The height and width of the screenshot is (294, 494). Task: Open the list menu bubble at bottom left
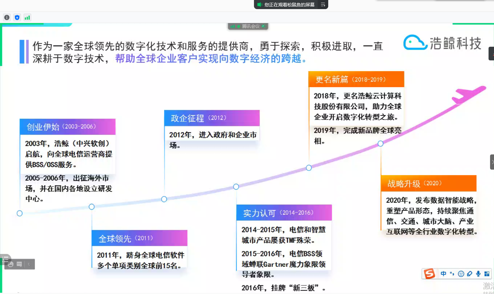pyautogui.click(x=5, y=260)
